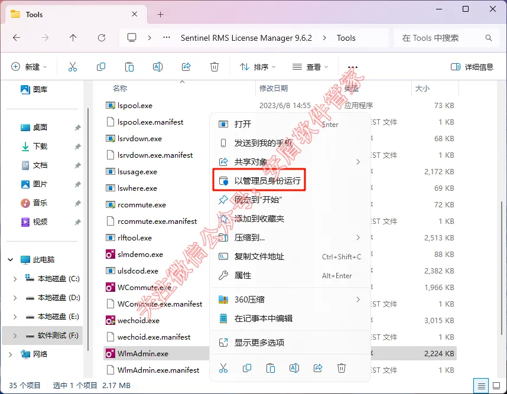Expand 软件测试 (F:) in the sidebar
Viewport: 507px width, 394px height.
pyautogui.click(x=15, y=336)
